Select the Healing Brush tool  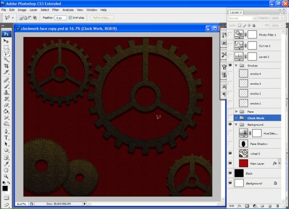pos(6,80)
